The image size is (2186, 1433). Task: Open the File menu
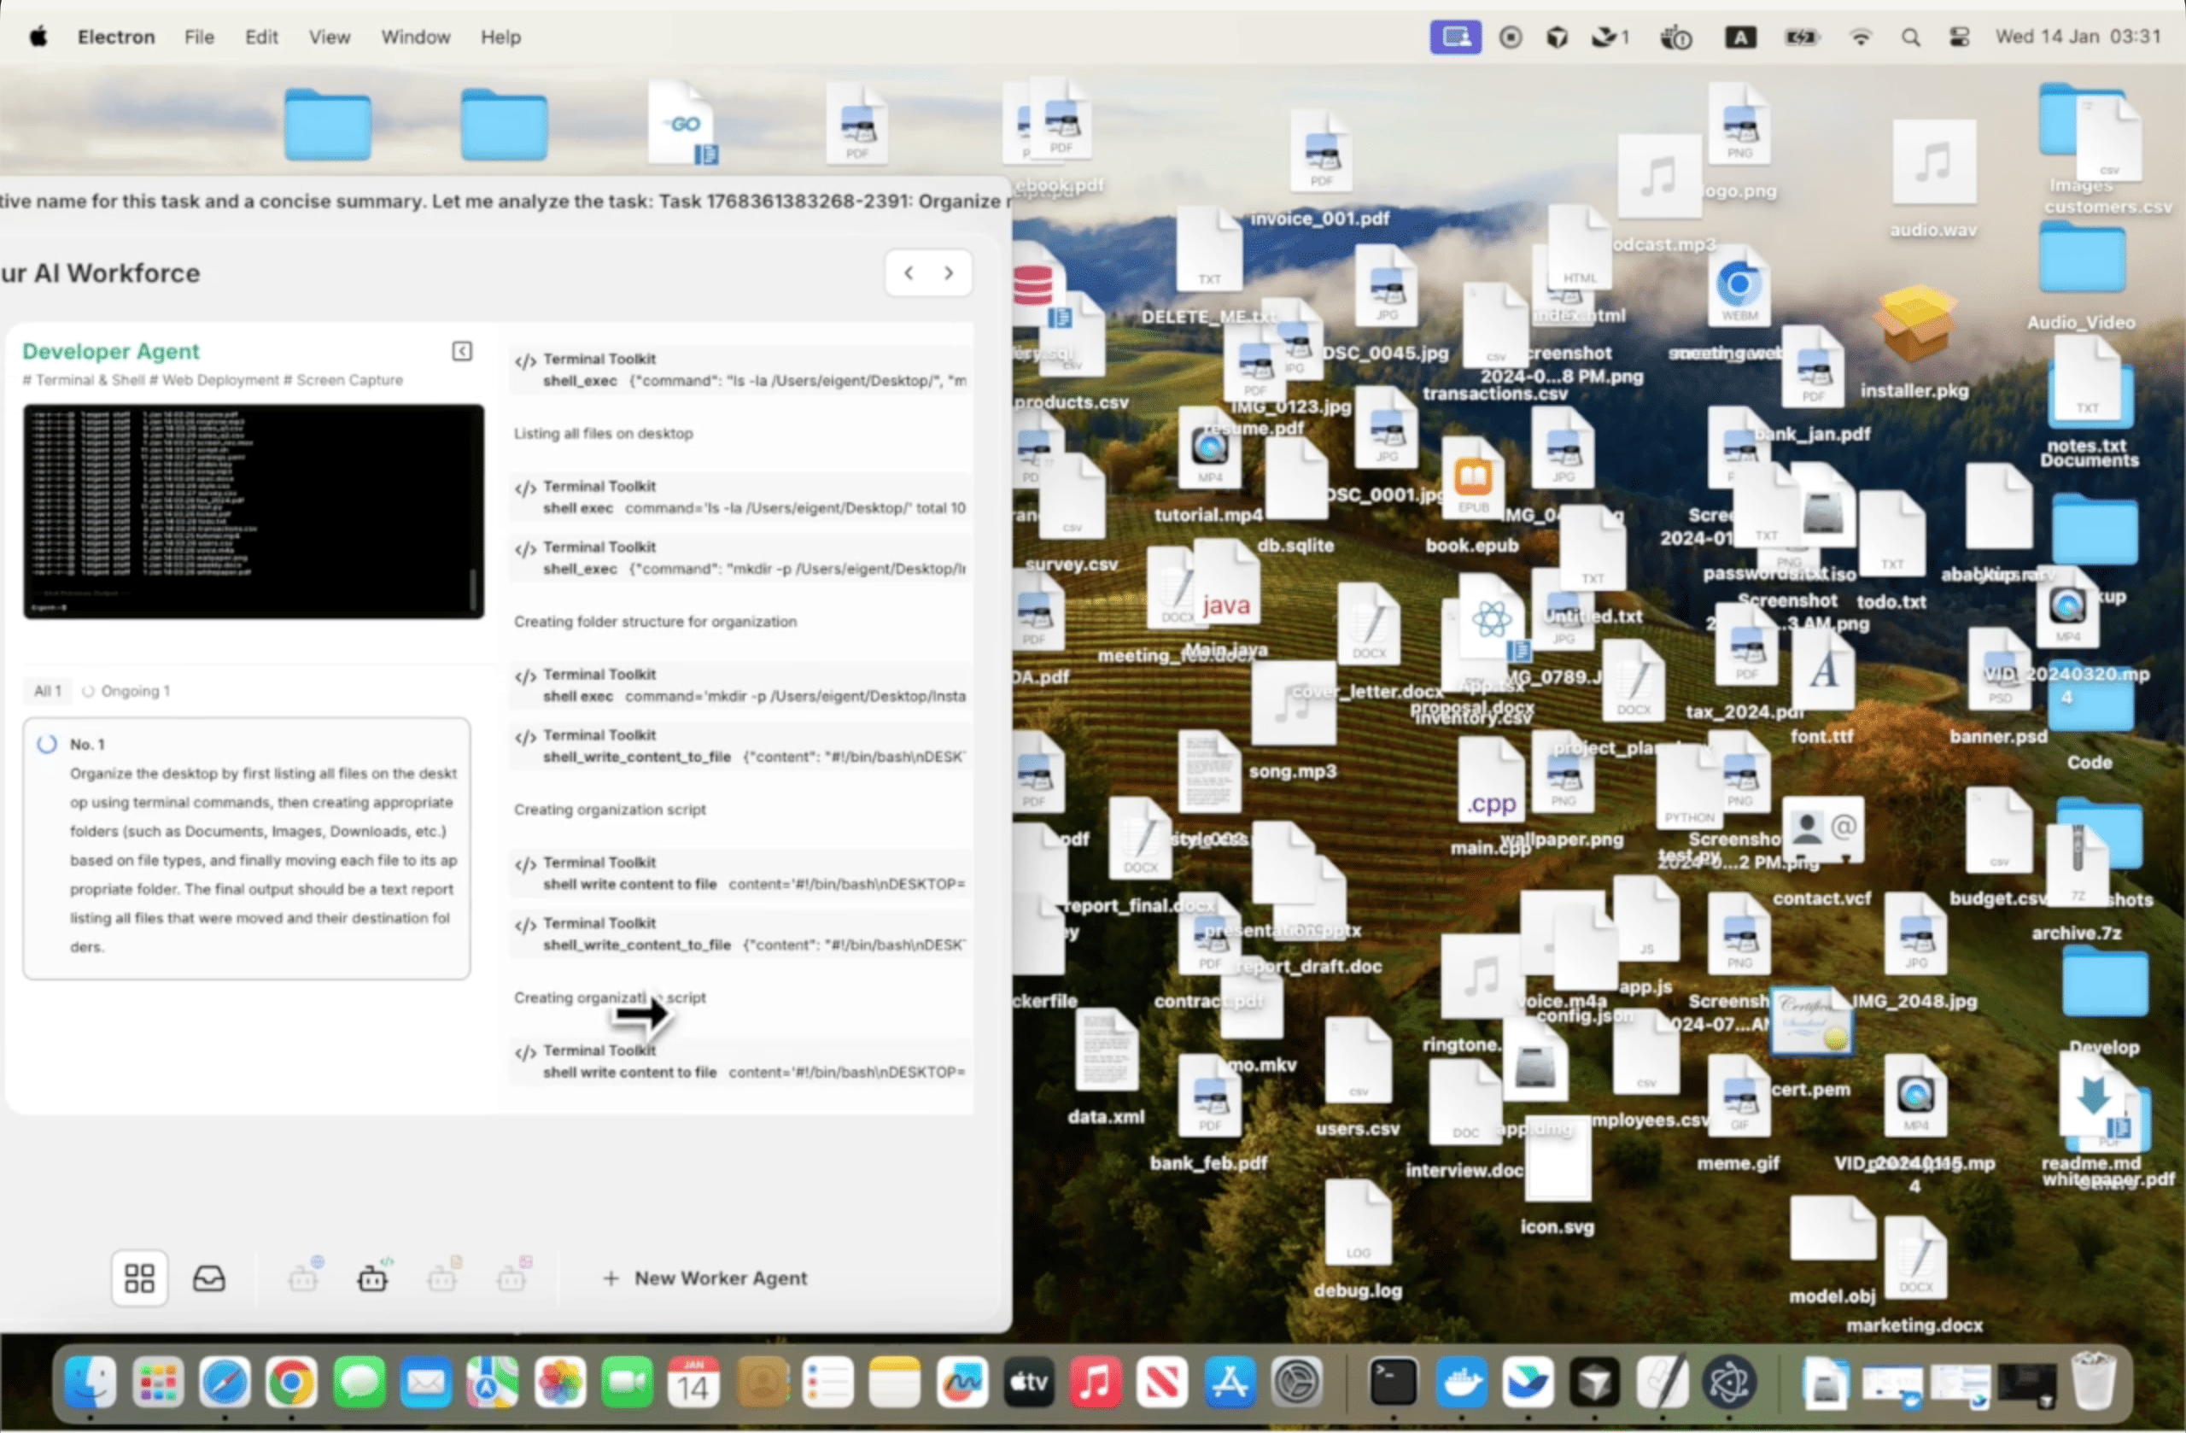tap(199, 37)
